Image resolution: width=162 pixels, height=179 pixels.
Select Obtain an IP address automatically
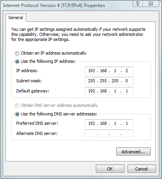pyautogui.click(x=17, y=53)
